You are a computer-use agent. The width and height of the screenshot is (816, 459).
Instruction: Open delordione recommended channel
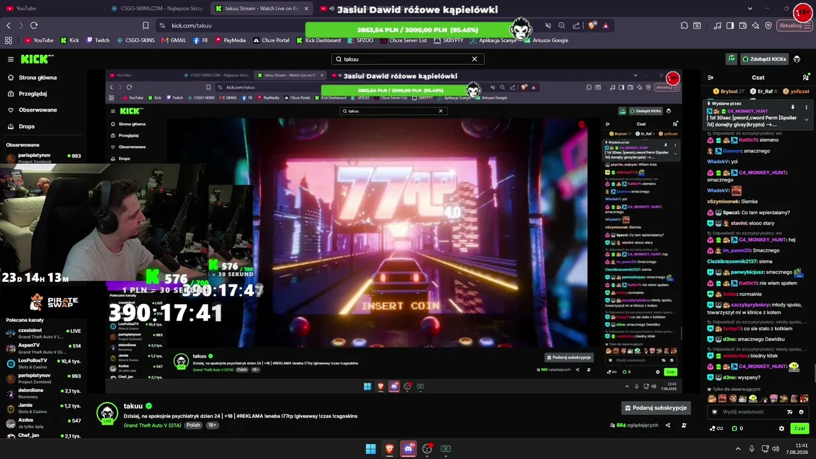tap(43, 393)
